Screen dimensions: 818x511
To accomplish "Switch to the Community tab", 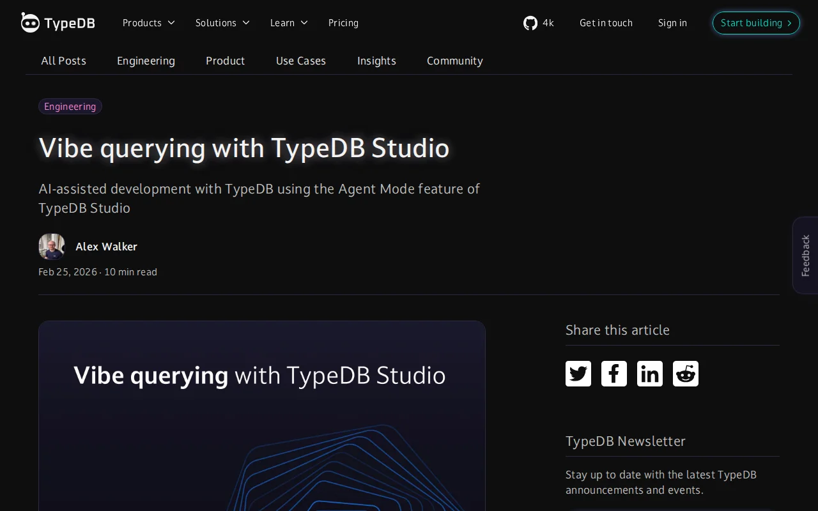I will [x=454, y=61].
